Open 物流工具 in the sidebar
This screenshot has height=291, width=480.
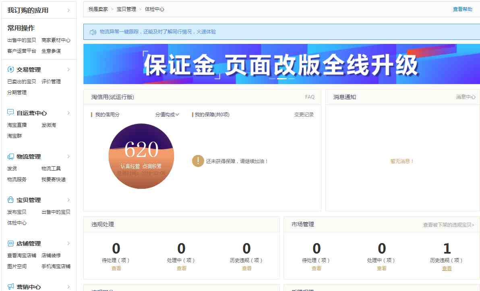pyautogui.click(x=51, y=168)
